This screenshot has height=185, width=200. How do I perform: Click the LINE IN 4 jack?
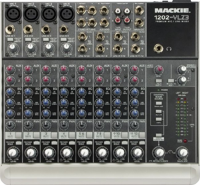[x=64, y=30]
